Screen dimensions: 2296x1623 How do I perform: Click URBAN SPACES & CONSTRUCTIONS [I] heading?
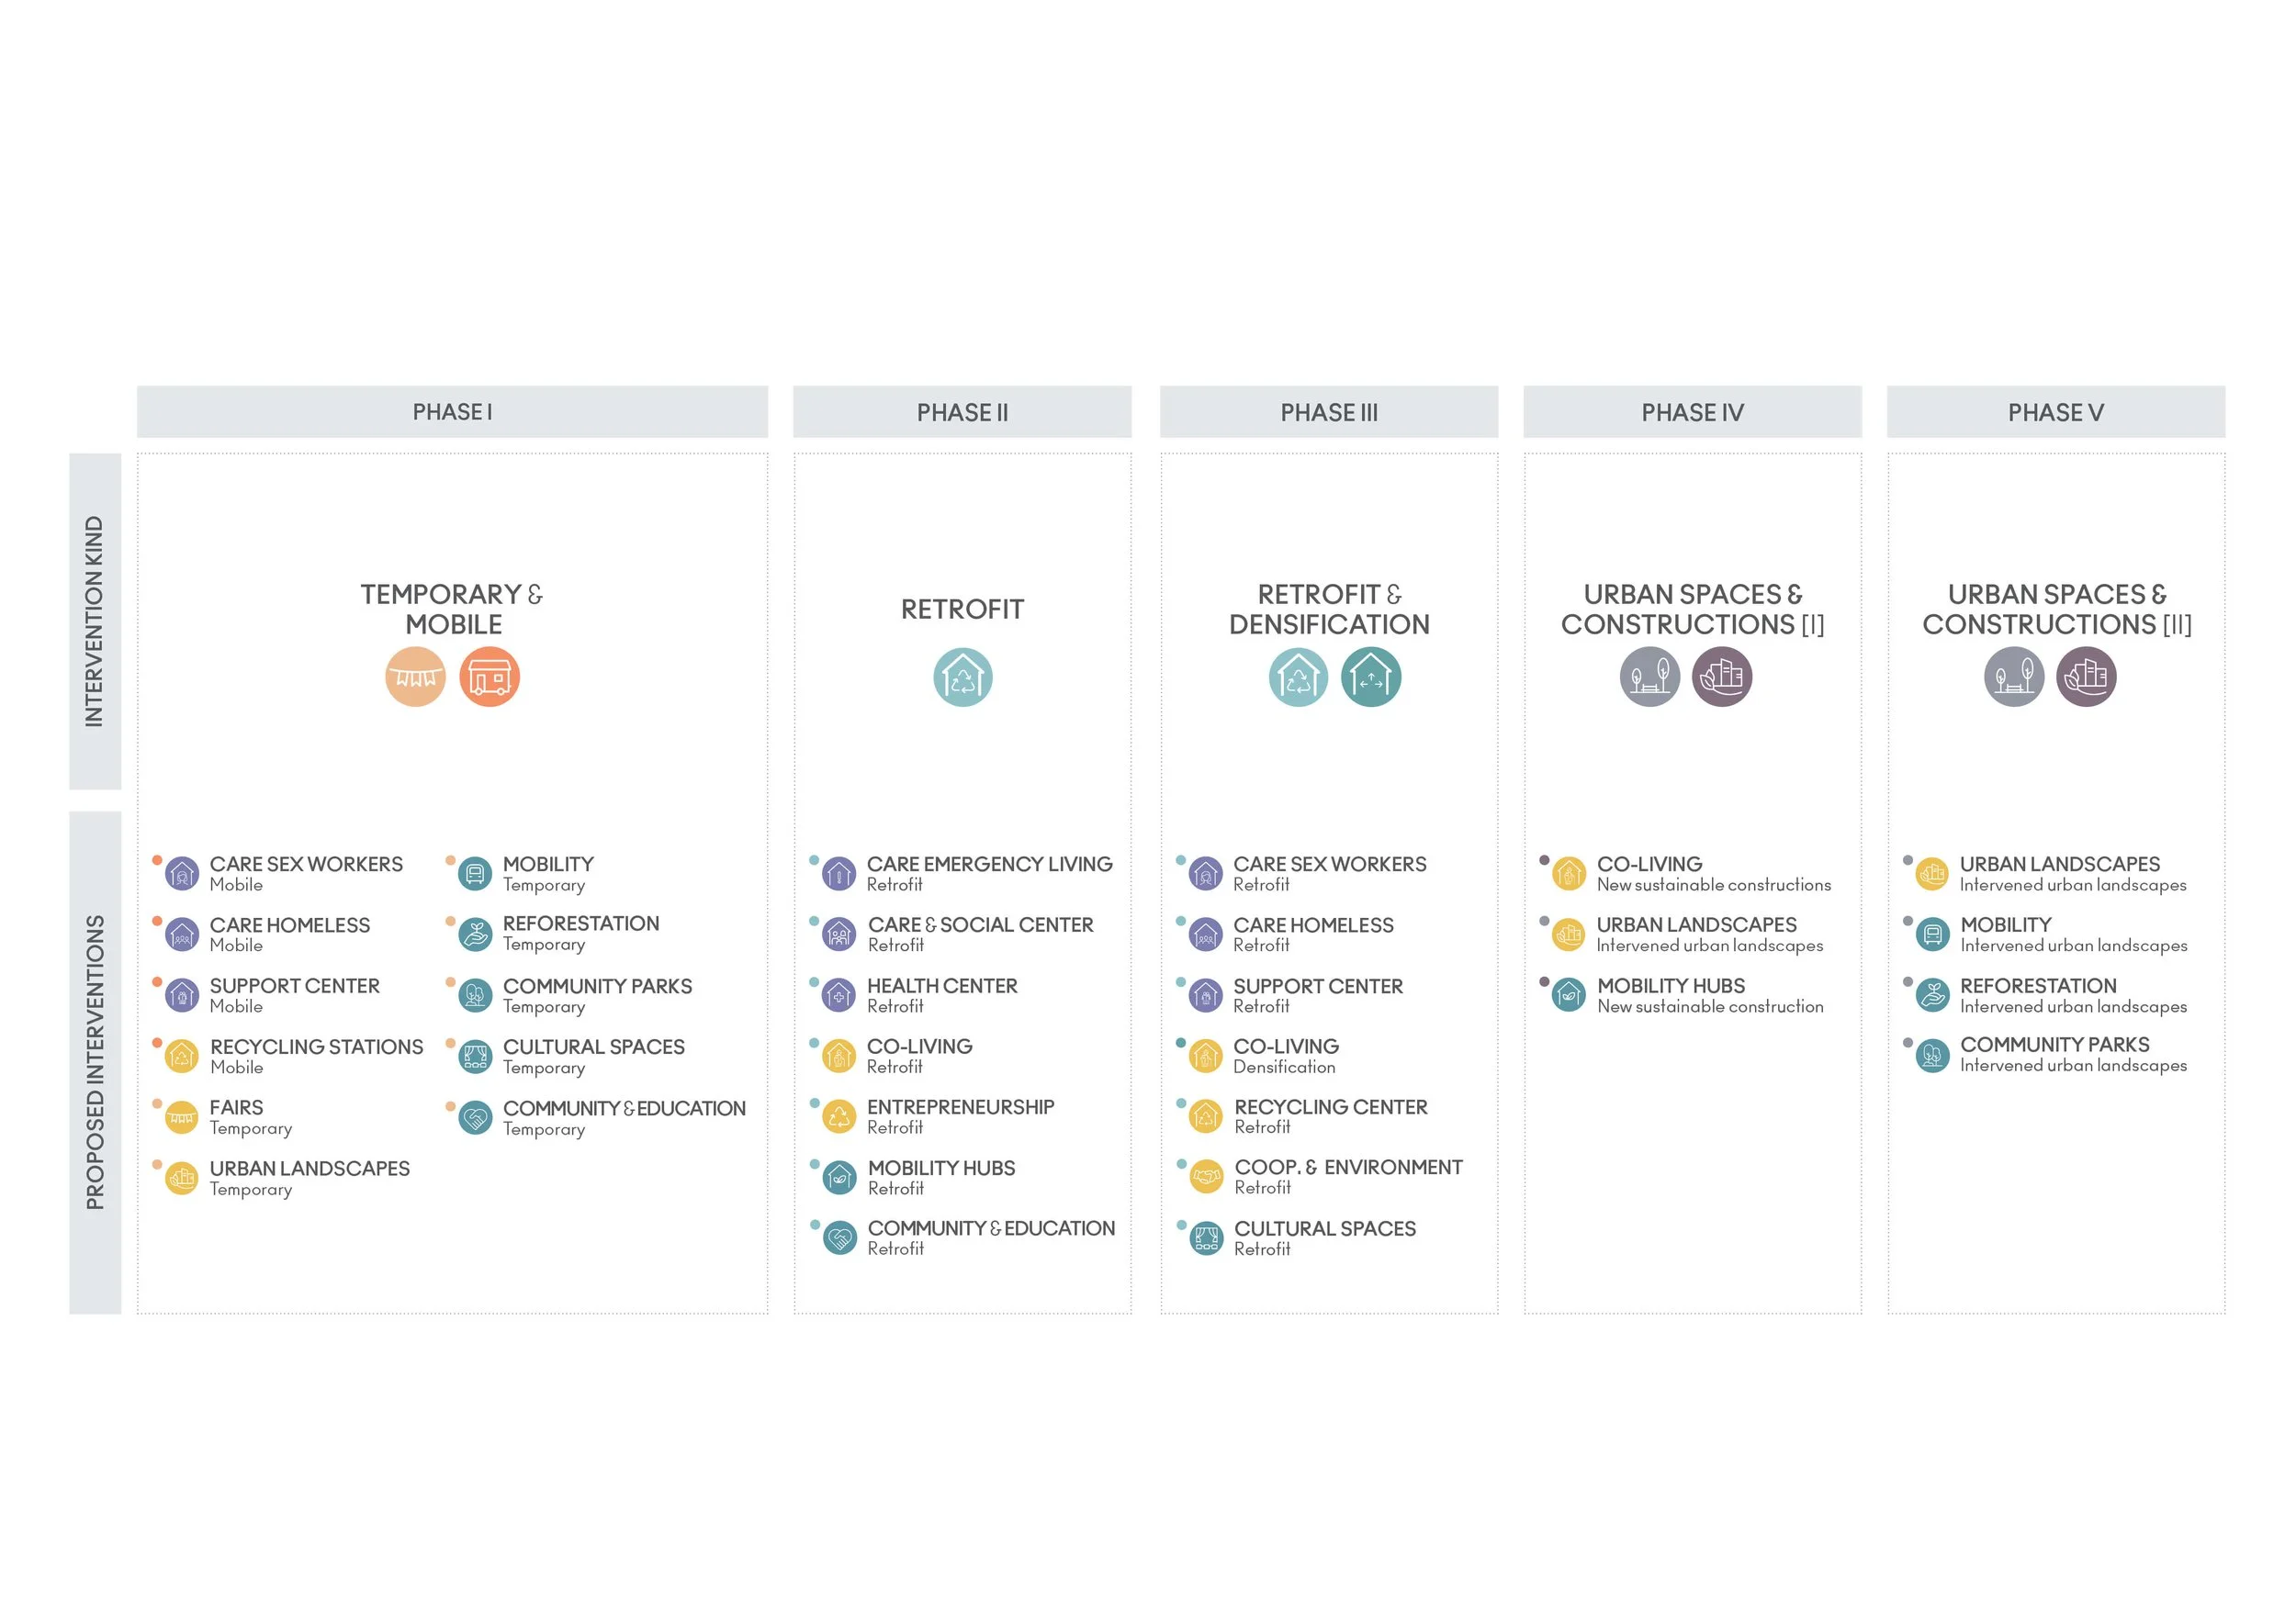[1692, 609]
